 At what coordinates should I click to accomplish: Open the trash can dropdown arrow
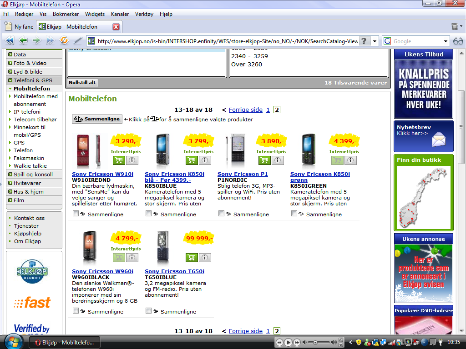[x=461, y=26]
